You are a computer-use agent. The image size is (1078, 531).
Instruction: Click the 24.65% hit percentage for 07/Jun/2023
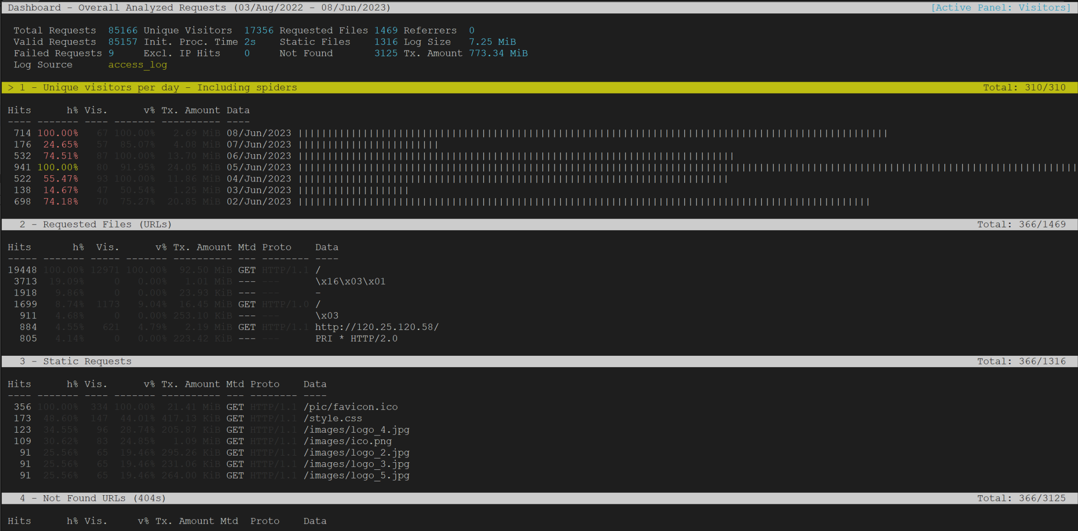61,145
